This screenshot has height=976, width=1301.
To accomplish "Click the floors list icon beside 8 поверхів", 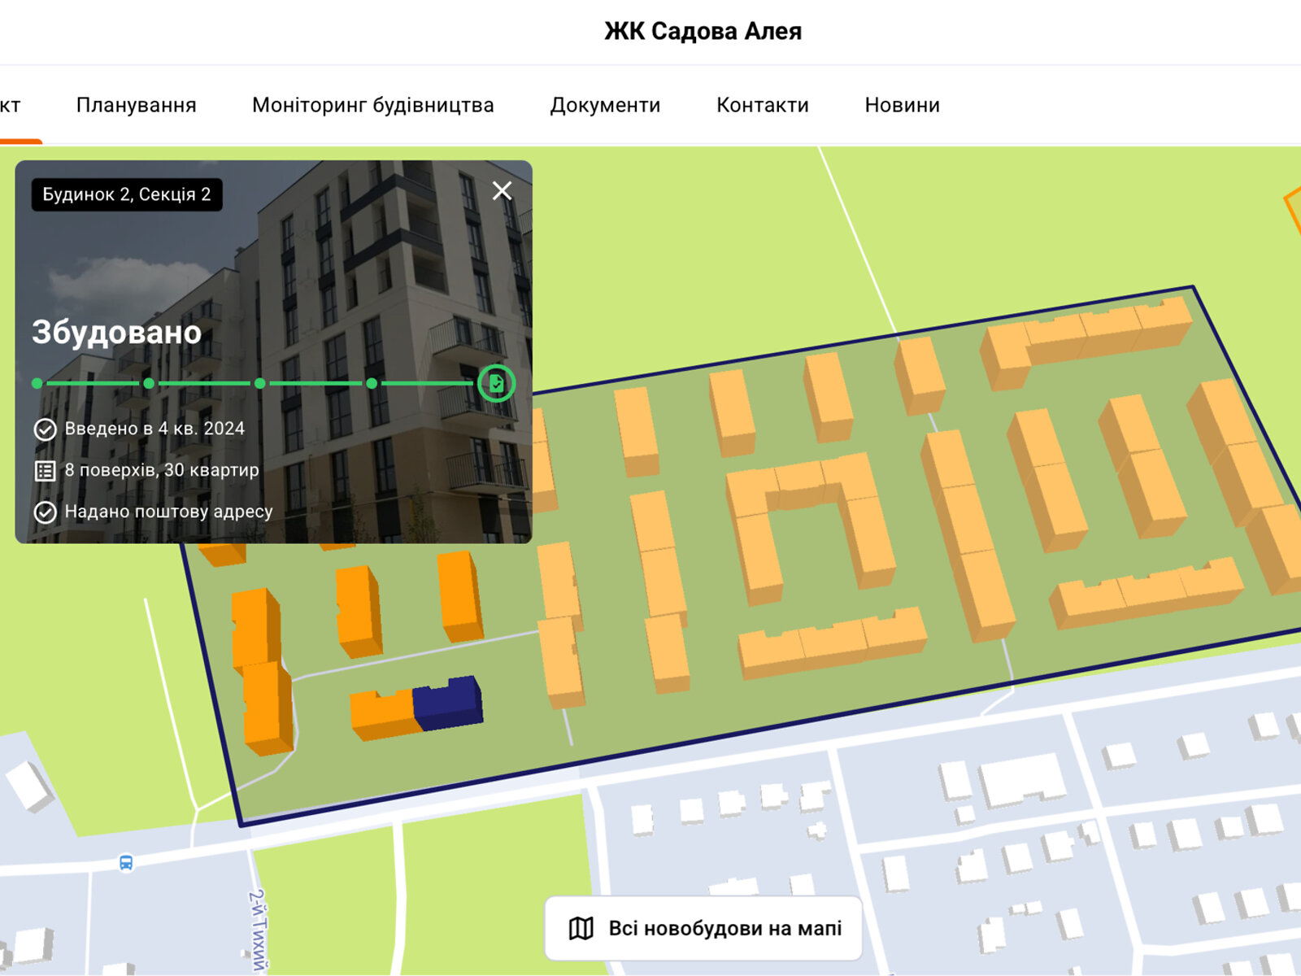I will [x=46, y=471].
